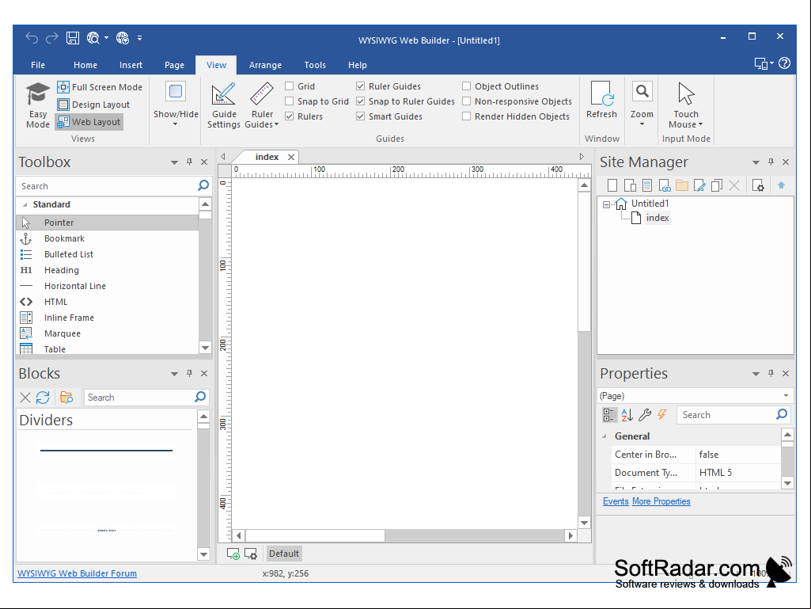This screenshot has height=609, width=811.
Task: Open page properties with the page gear icon
Action: pos(758,185)
